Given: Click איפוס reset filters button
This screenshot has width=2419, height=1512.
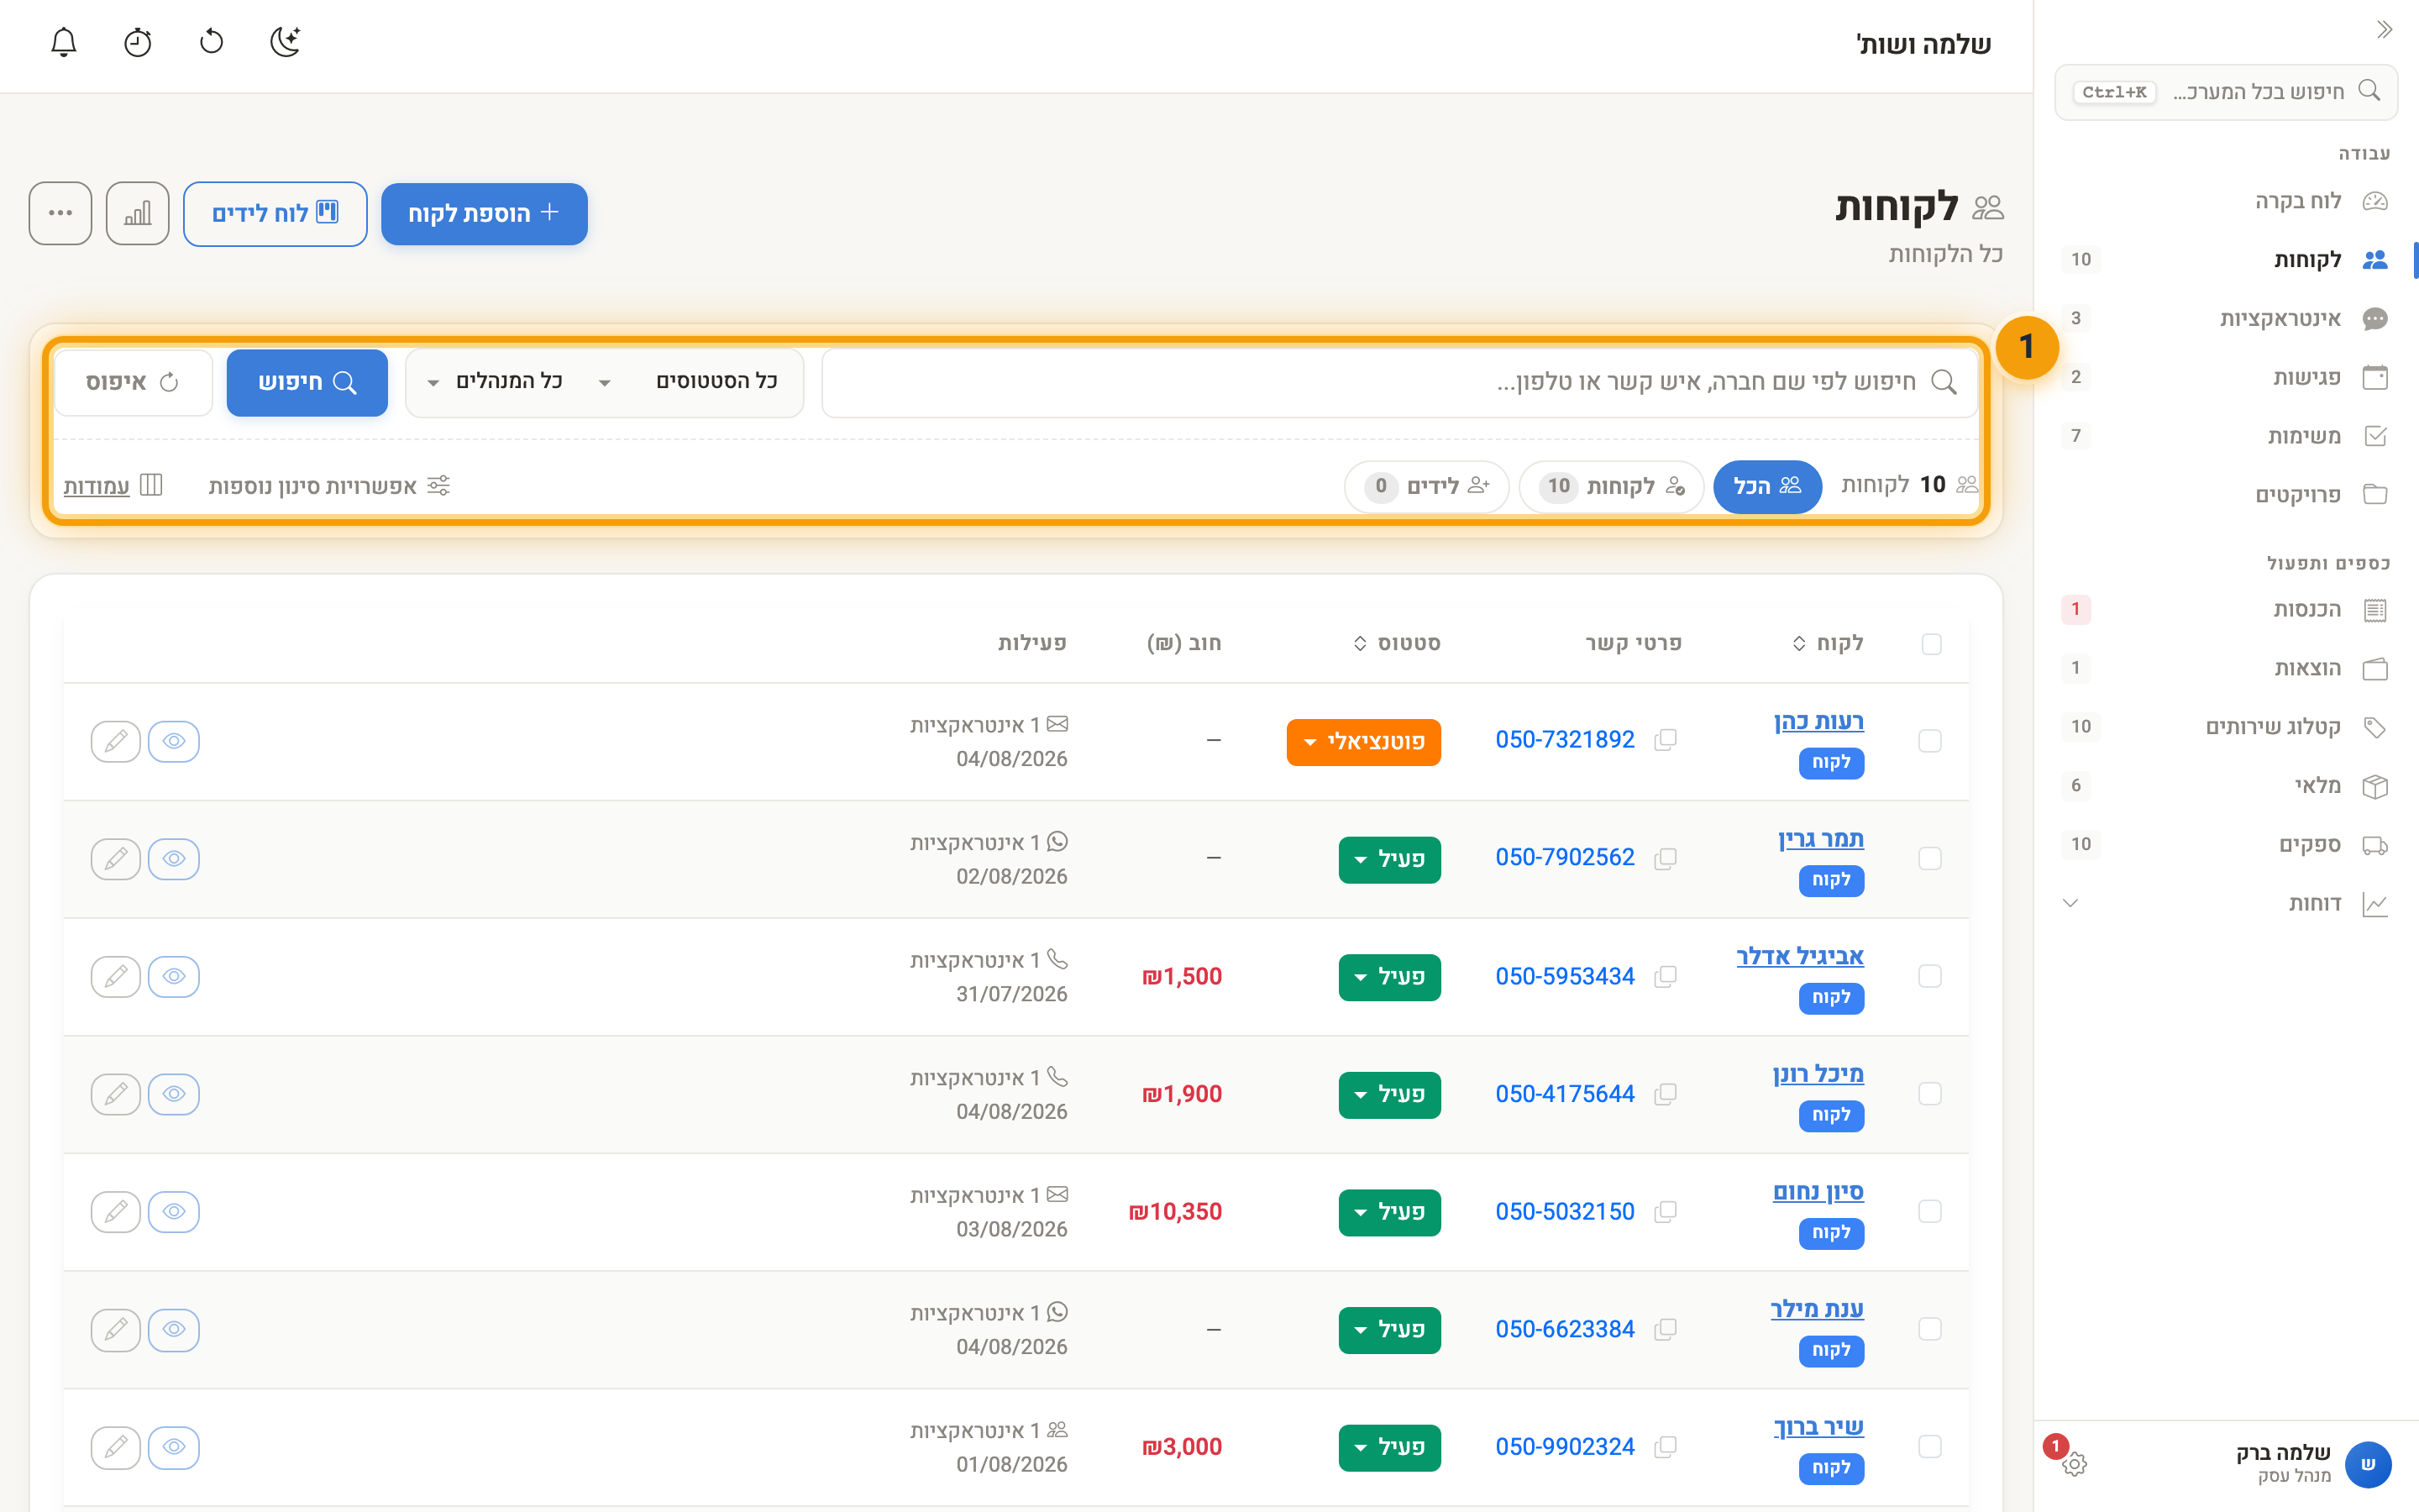Looking at the screenshot, I should [x=133, y=383].
